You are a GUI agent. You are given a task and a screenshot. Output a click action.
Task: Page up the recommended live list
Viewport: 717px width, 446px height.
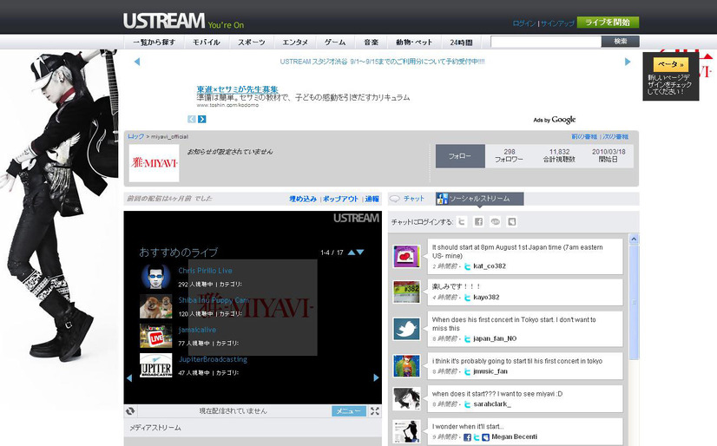click(352, 253)
